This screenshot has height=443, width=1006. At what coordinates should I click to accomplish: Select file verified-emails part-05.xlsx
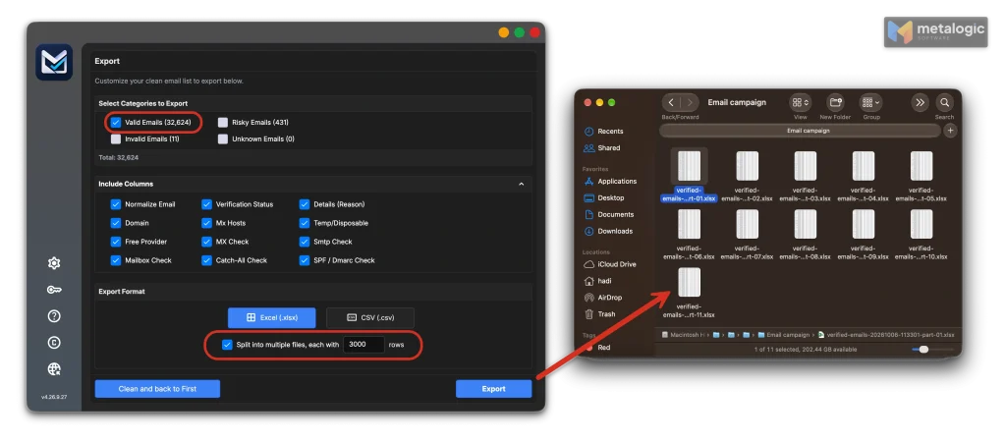click(921, 175)
